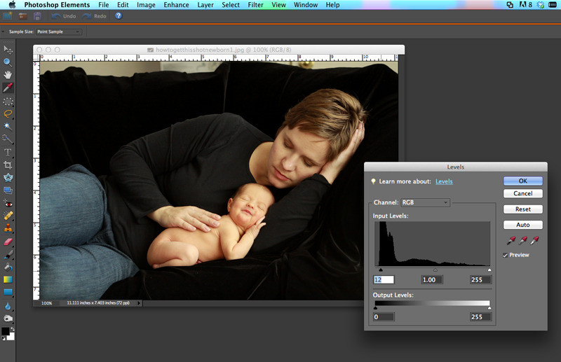Click the foreground black color swatch
Screen dimensions: 561x362
5,331
